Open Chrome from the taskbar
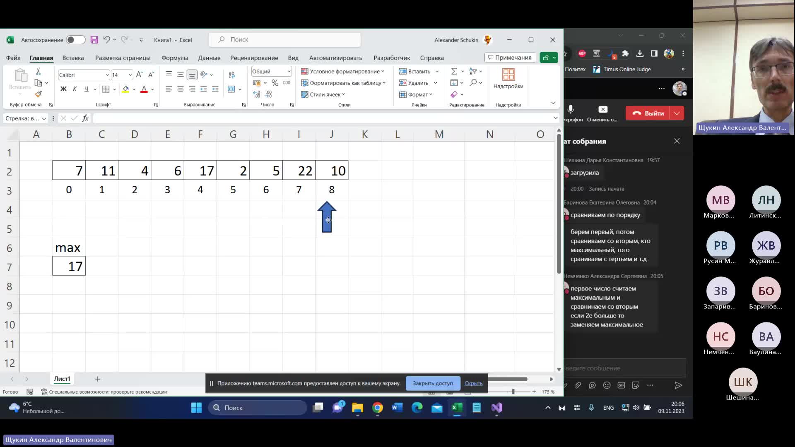 coord(377,408)
